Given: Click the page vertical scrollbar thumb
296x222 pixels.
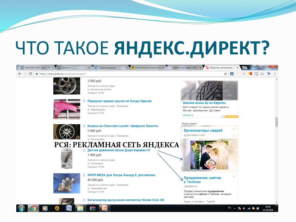Looking at the screenshot, I should click(x=276, y=122).
